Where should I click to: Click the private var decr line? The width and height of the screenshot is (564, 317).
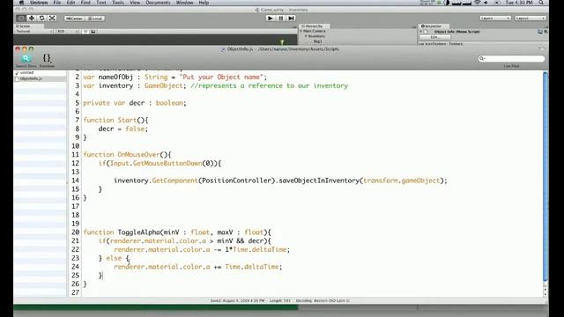(x=135, y=103)
